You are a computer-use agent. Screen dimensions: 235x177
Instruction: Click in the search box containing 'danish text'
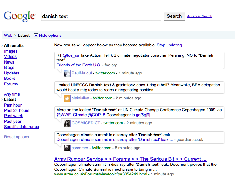[x=101, y=16]
